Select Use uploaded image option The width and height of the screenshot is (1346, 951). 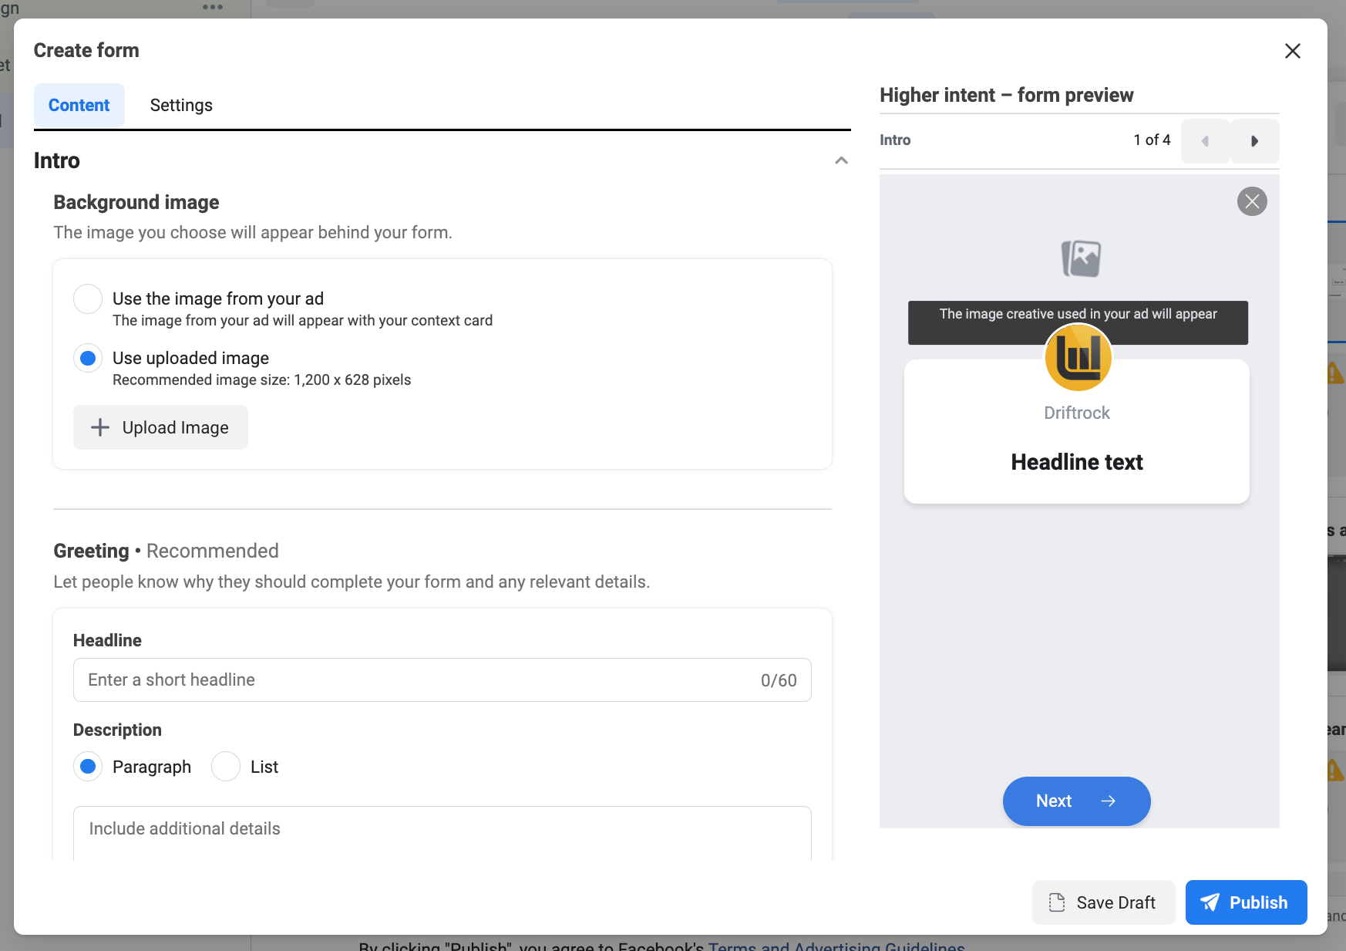88,358
